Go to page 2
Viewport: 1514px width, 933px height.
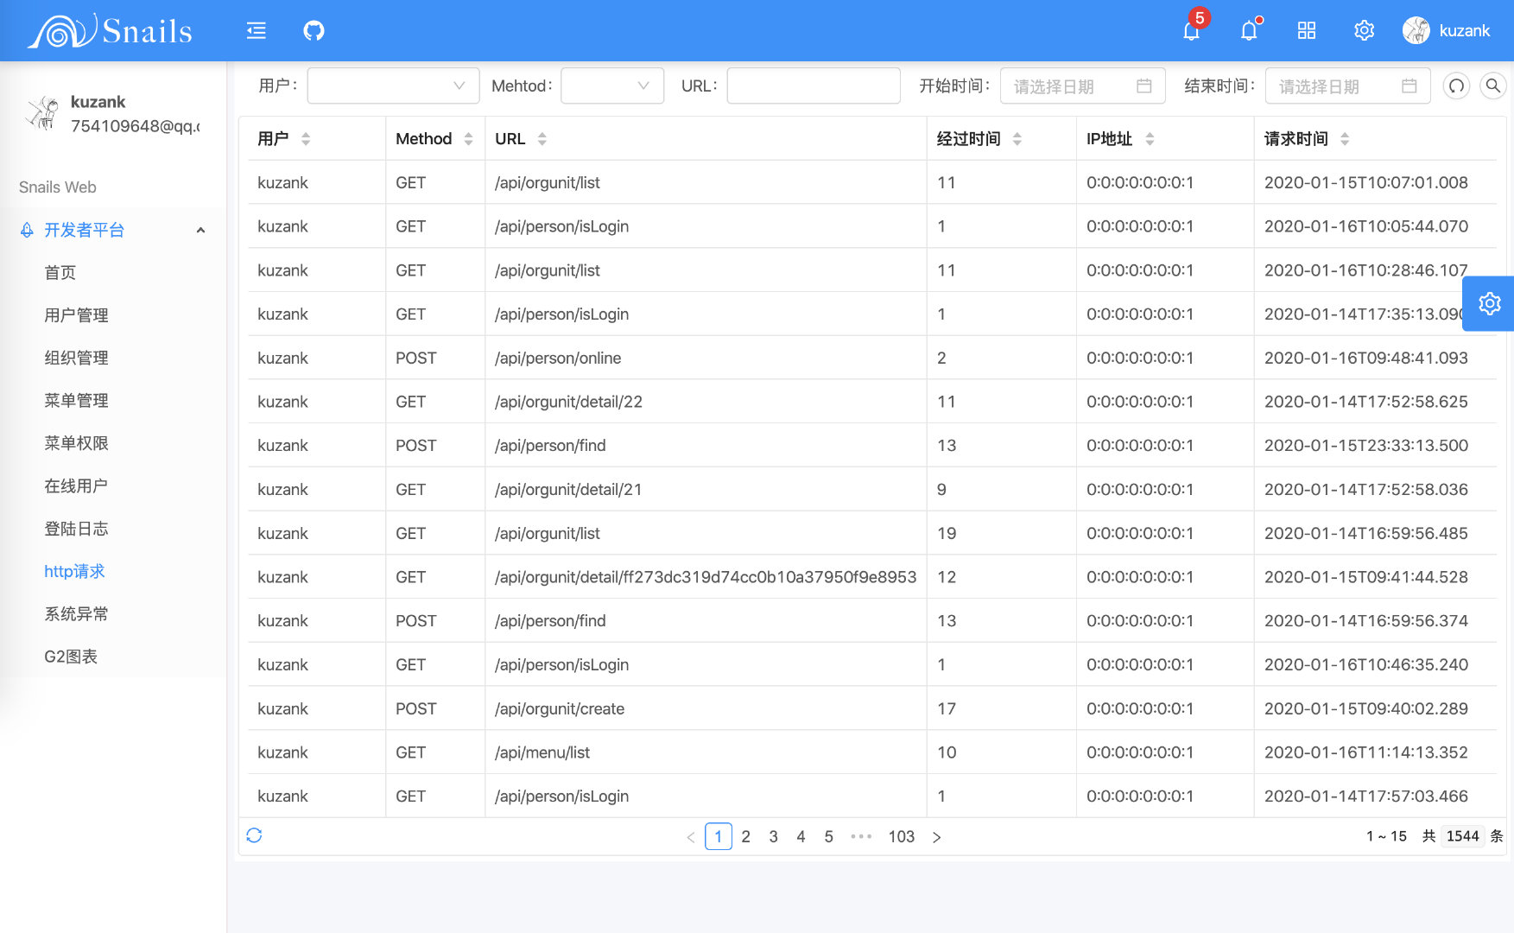[x=746, y=836]
